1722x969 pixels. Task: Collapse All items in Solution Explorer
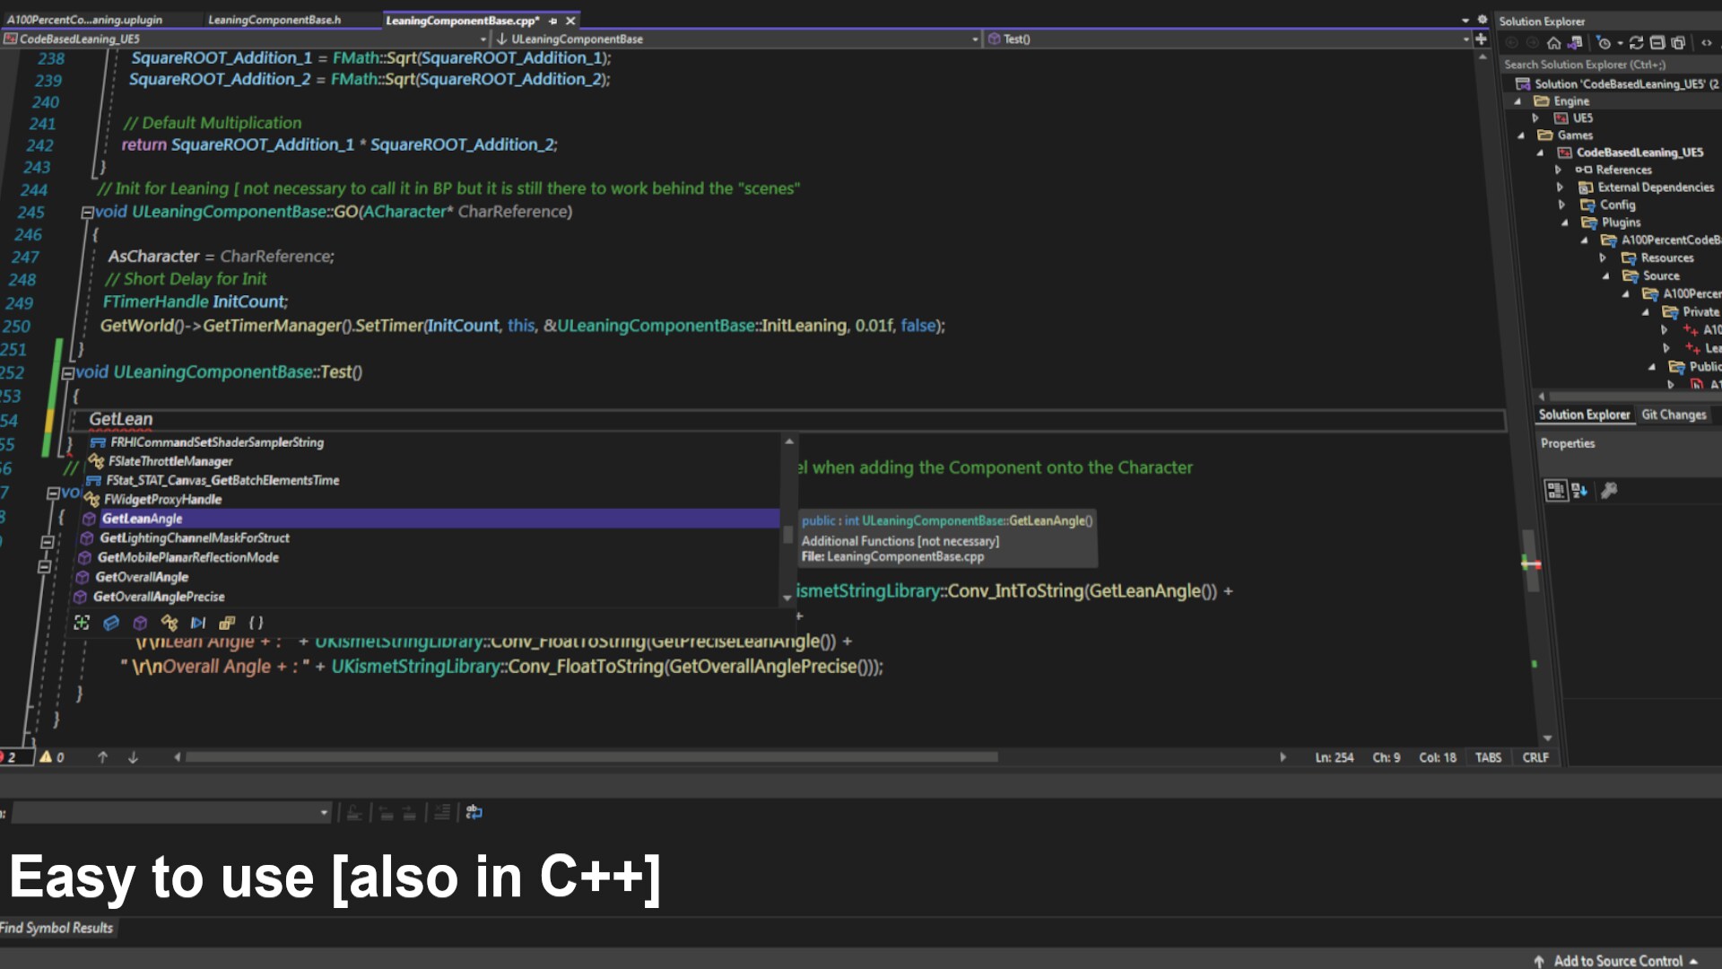[1657, 43]
